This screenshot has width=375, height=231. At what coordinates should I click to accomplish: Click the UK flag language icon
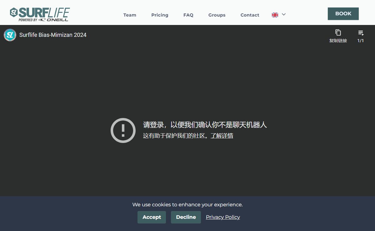click(x=275, y=15)
